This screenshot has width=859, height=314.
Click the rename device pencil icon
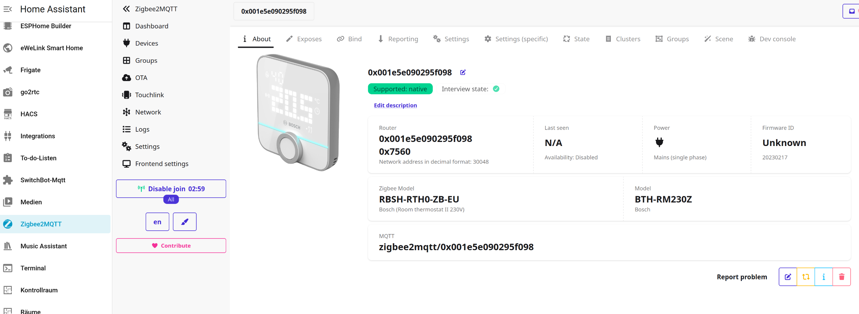tap(463, 73)
